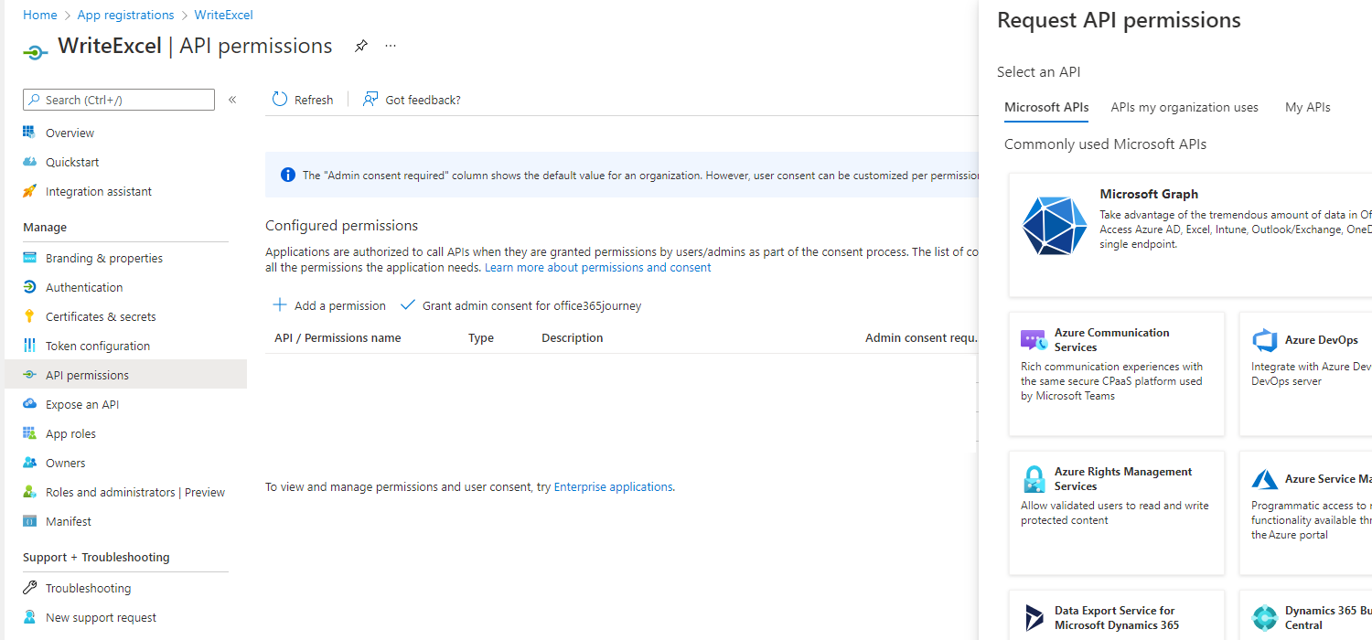The width and height of the screenshot is (1372, 640).
Task: Click the Home breadcrumb link
Action: (39, 15)
